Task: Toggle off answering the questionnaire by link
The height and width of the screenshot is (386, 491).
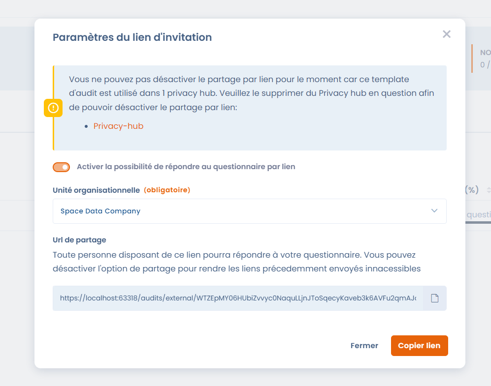Action: click(x=61, y=167)
